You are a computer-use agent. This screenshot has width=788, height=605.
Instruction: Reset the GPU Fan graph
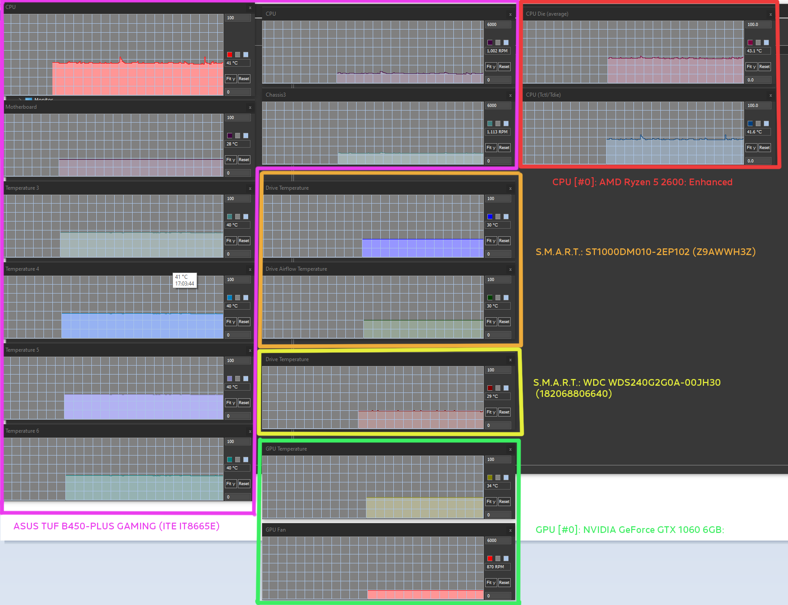pyautogui.click(x=504, y=583)
